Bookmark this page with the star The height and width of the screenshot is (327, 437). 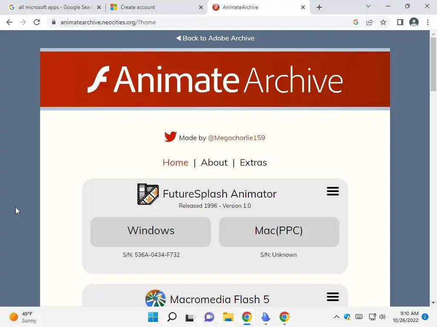click(x=383, y=22)
